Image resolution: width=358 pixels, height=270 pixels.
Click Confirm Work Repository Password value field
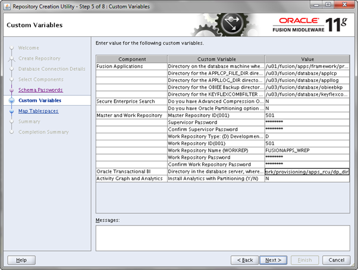pyautogui.click(x=307, y=165)
